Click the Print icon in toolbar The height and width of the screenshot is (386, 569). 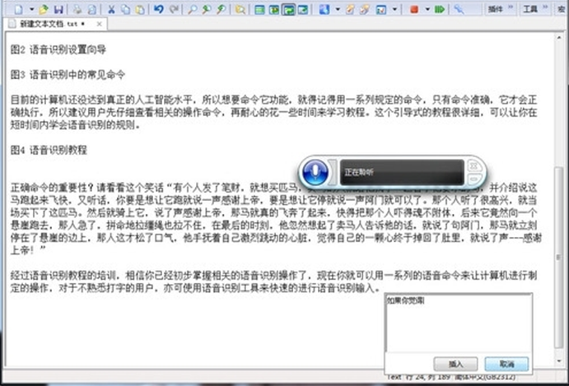coord(76,9)
